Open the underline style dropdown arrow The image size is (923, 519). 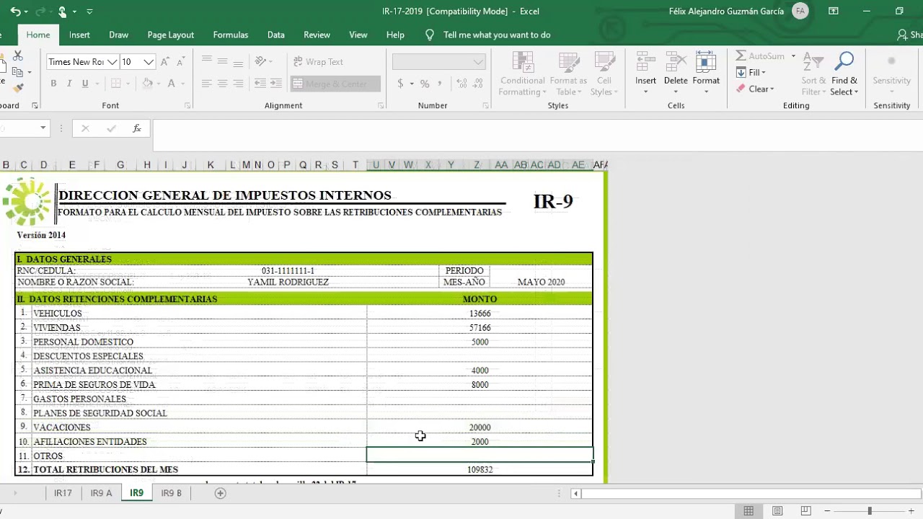pos(96,84)
